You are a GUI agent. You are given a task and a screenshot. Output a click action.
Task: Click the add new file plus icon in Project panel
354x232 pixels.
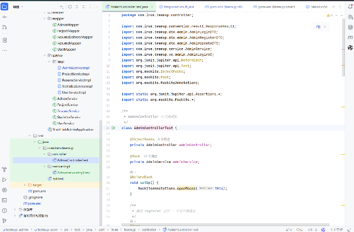pyautogui.click(x=61, y=7)
